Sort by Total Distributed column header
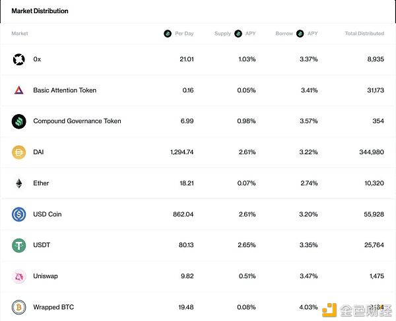The height and width of the screenshot is (321, 396). click(x=364, y=33)
